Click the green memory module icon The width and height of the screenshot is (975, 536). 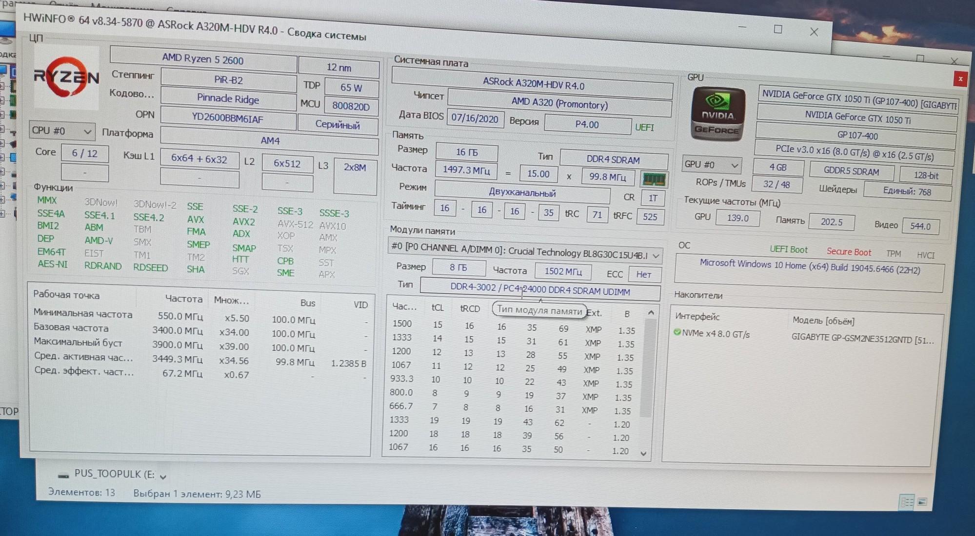point(654,179)
